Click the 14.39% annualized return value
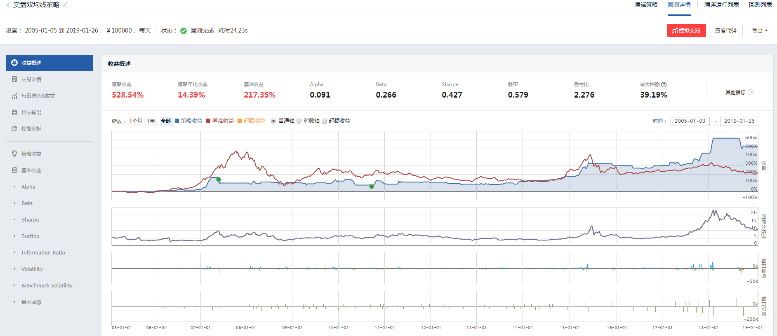 coord(191,95)
